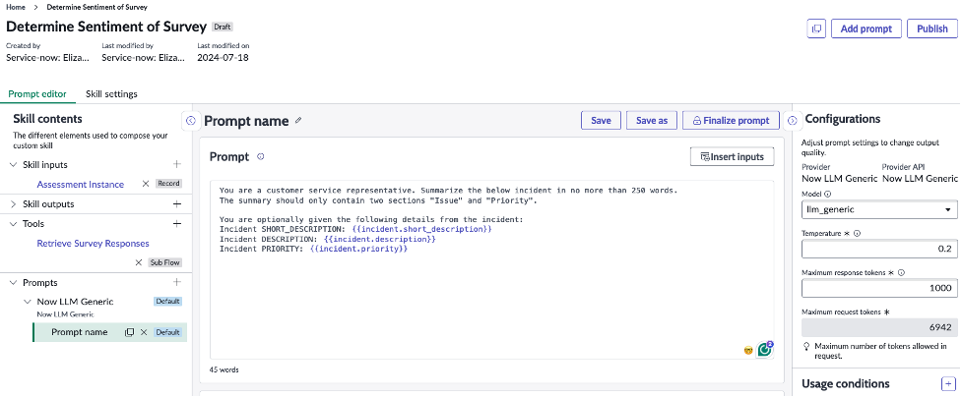Add a new Skill input with plus icon
Image resolution: width=962 pixels, height=397 pixels.
pyautogui.click(x=176, y=164)
